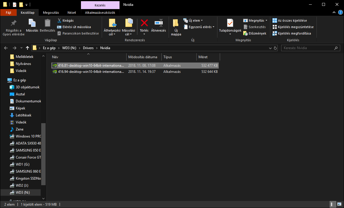Click the Properties quick access toolbar icon
The image size is (344, 208).
(x=15, y=4)
